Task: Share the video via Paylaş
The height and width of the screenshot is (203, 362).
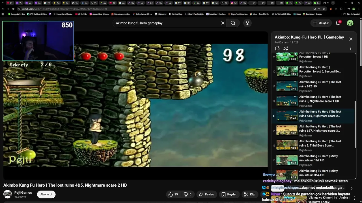Action: click(206, 194)
